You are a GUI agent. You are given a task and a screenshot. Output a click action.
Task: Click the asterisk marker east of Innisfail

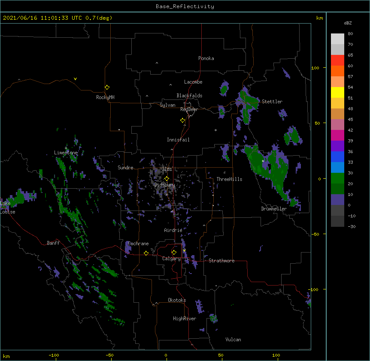[215, 130]
